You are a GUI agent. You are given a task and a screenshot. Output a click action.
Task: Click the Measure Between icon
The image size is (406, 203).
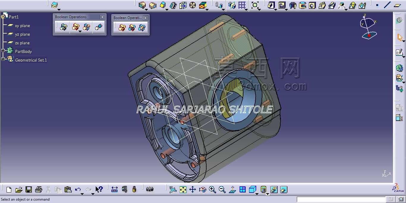click(114, 189)
